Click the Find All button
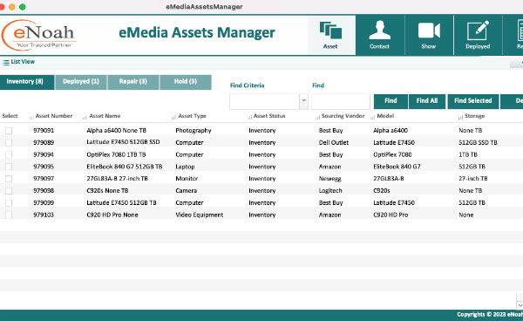 coord(427,101)
